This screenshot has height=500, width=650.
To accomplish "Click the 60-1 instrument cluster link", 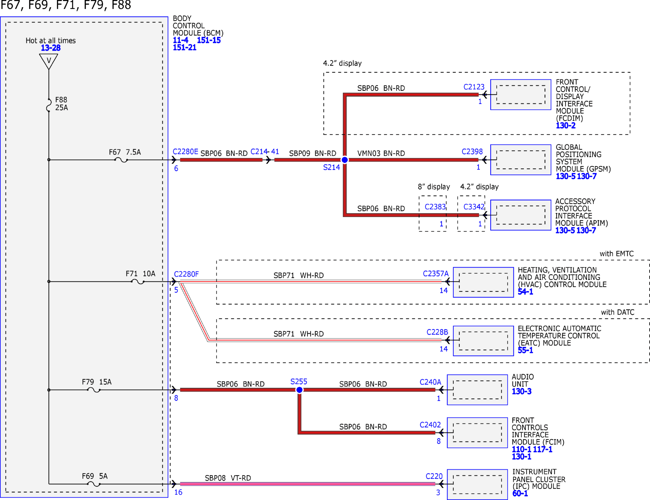I will click(x=520, y=493).
